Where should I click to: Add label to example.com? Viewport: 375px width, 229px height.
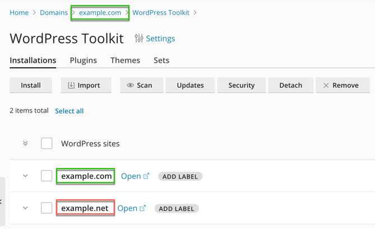coord(180,176)
